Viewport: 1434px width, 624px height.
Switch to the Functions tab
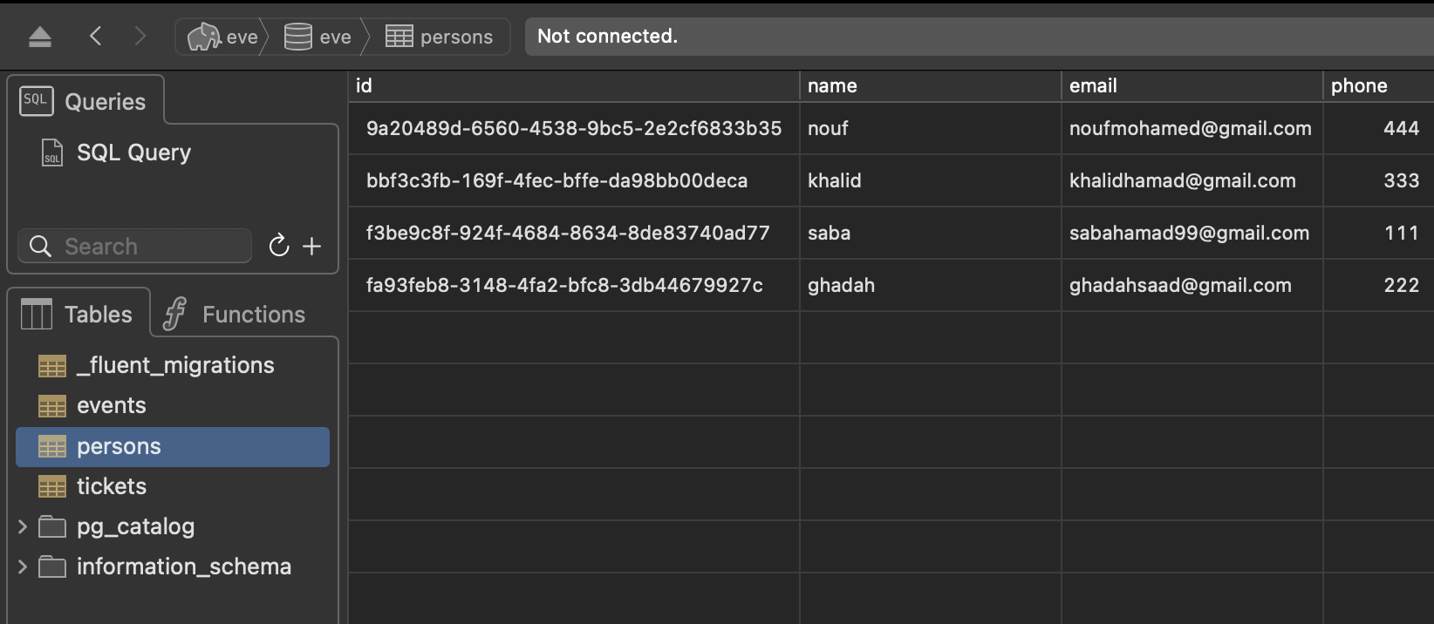point(234,314)
